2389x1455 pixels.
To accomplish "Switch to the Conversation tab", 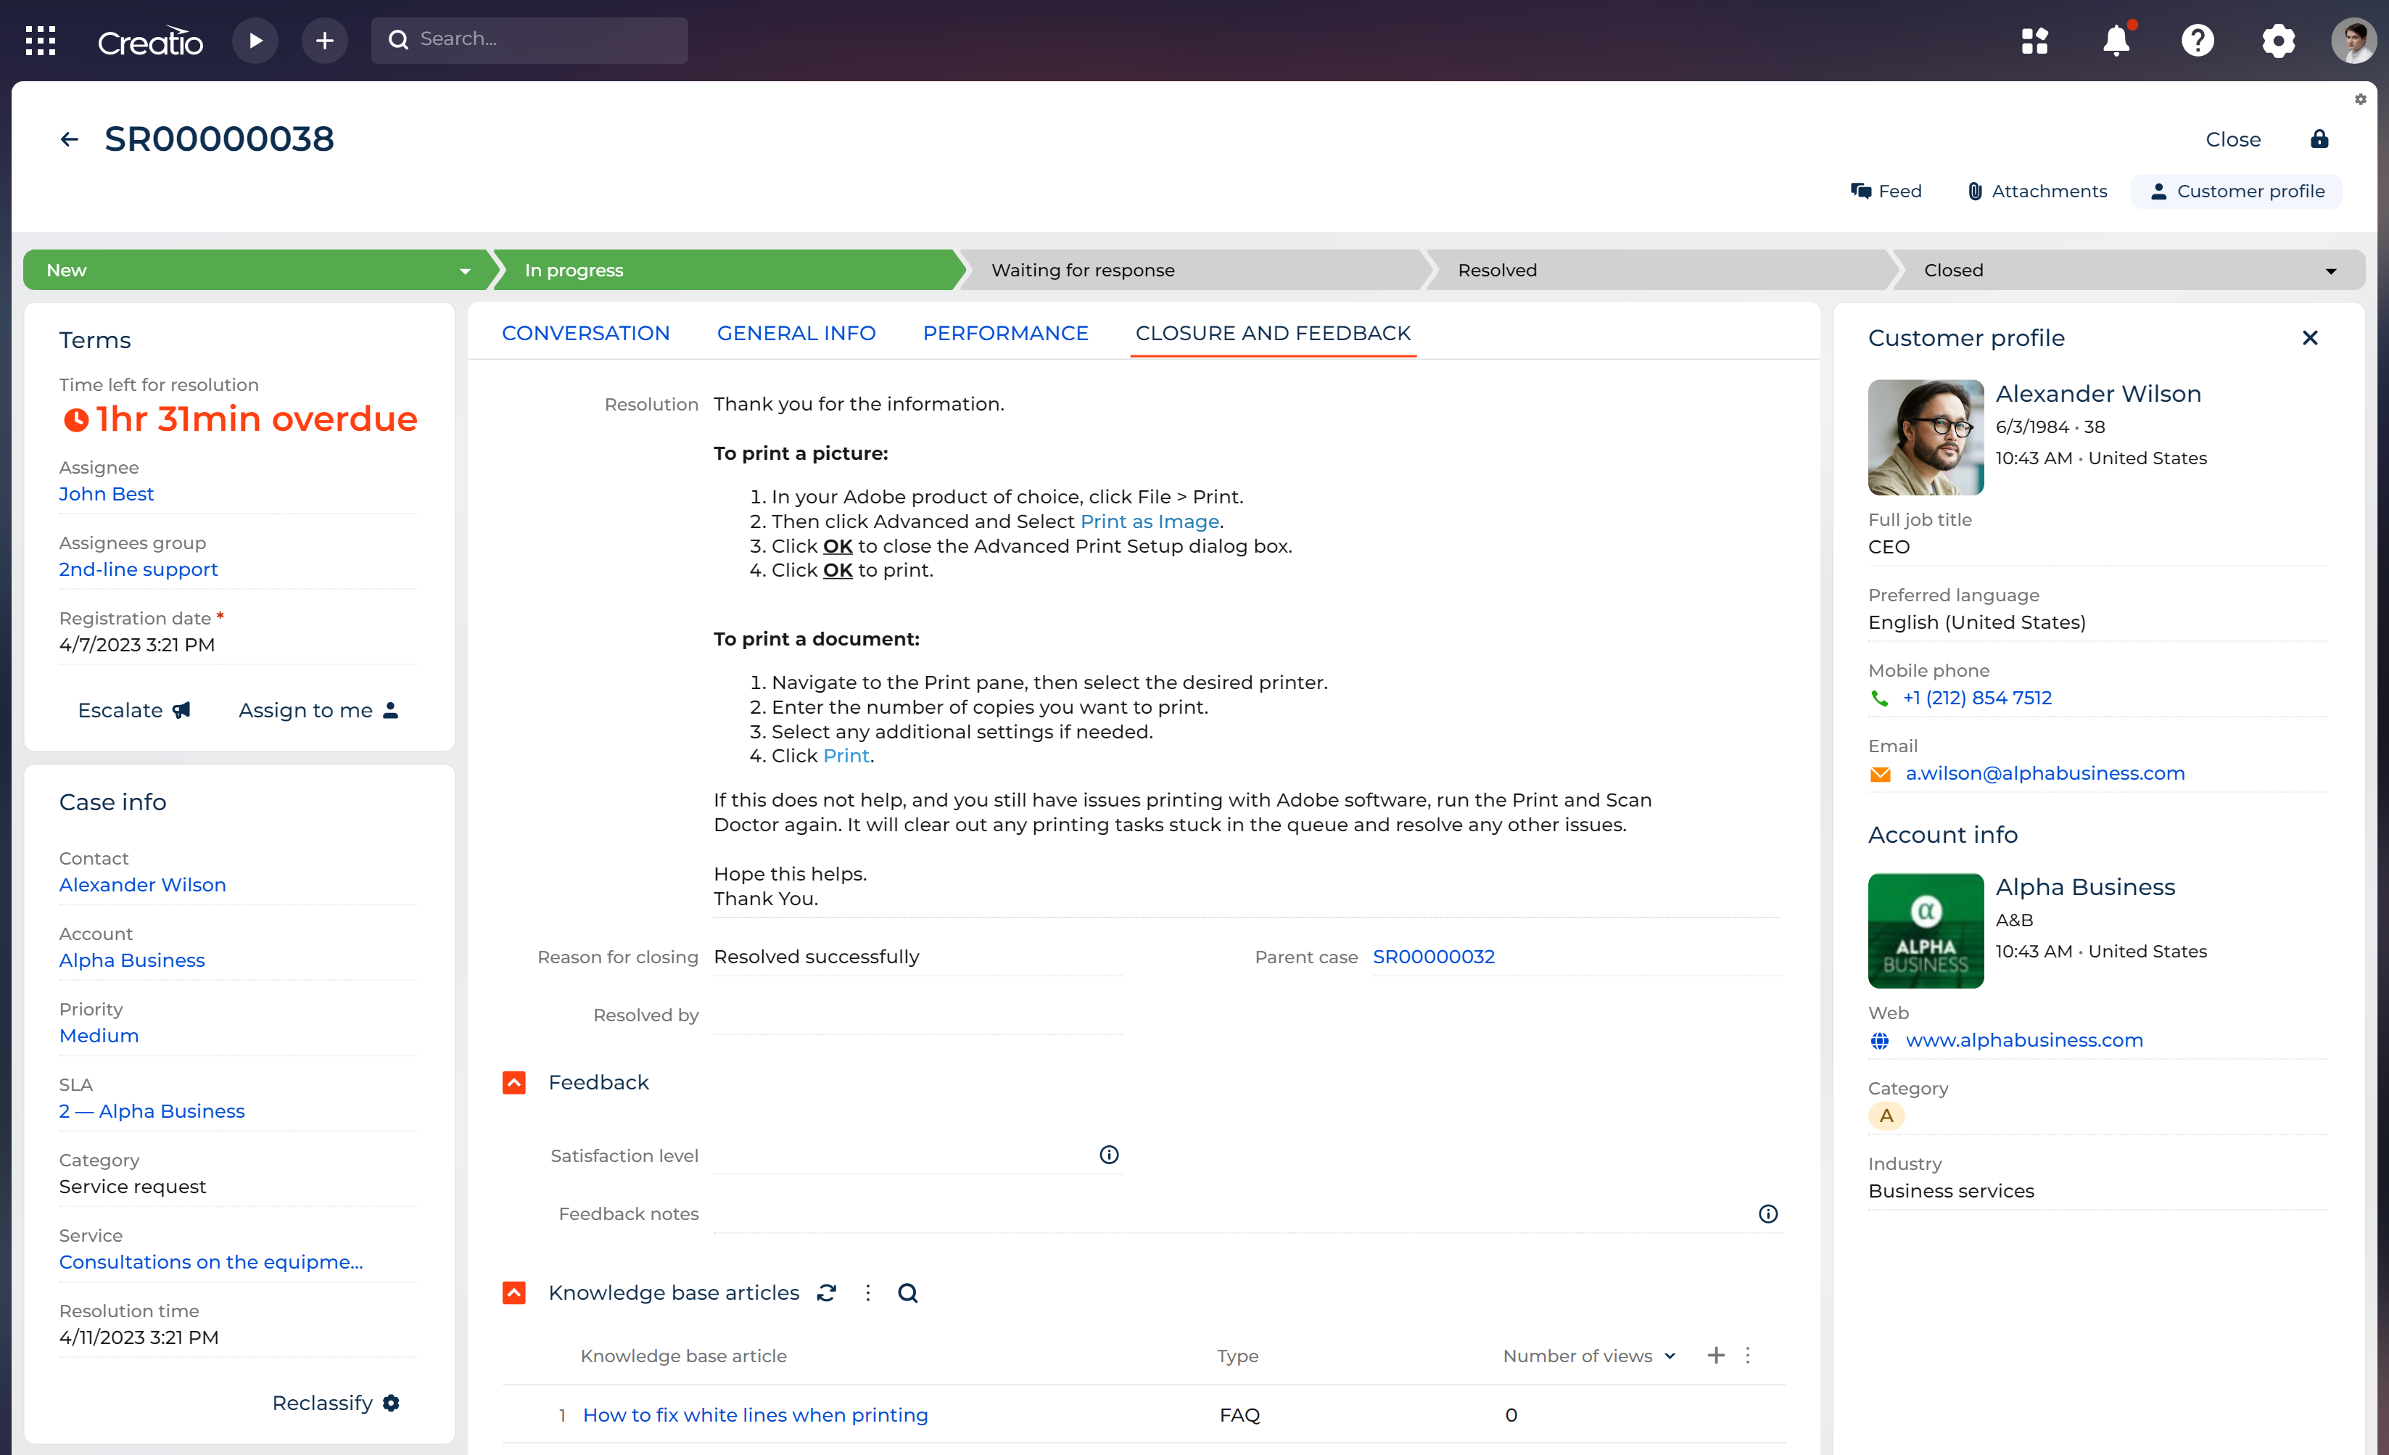I will coord(585,332).
